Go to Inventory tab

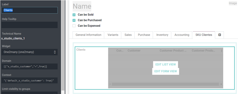162,35
